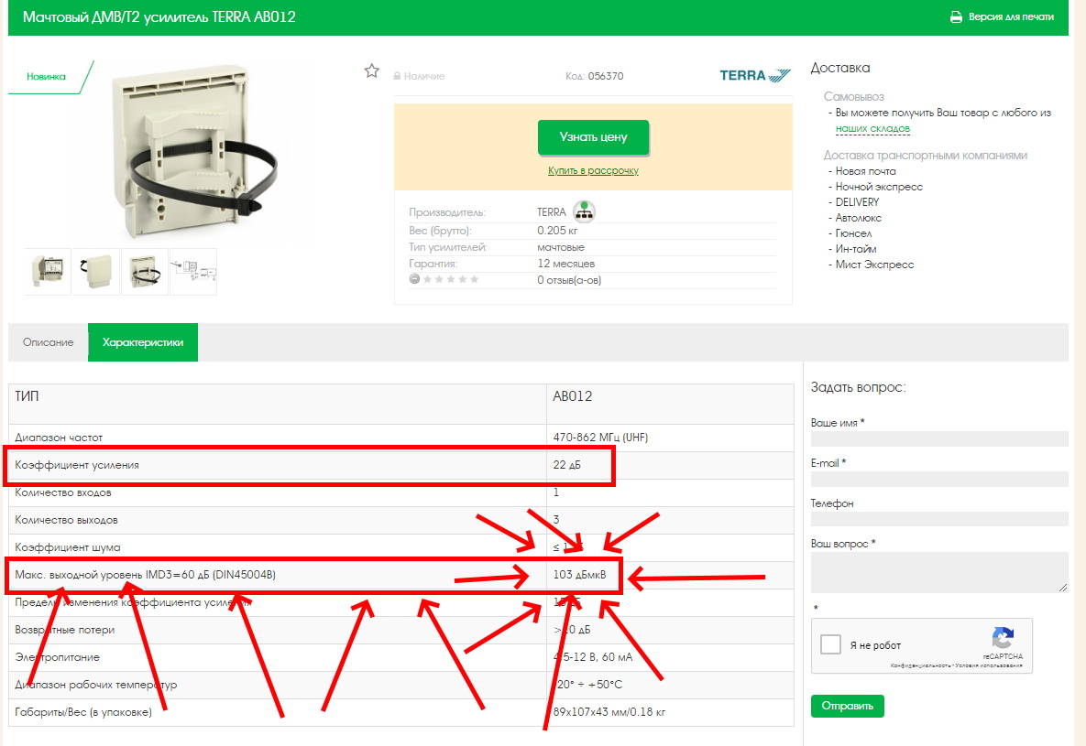Click the Гюнсел carrier entry
The image size is (1086, 746).
click(x=853, y=233)
